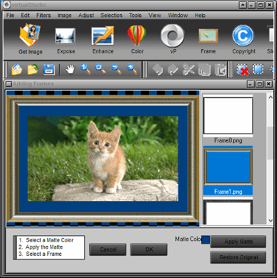Open the Window menu
277x278 pixels.
178,15
